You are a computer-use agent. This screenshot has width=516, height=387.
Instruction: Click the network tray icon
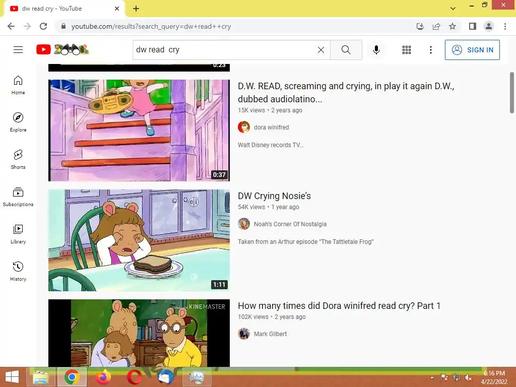click(457, 377)
